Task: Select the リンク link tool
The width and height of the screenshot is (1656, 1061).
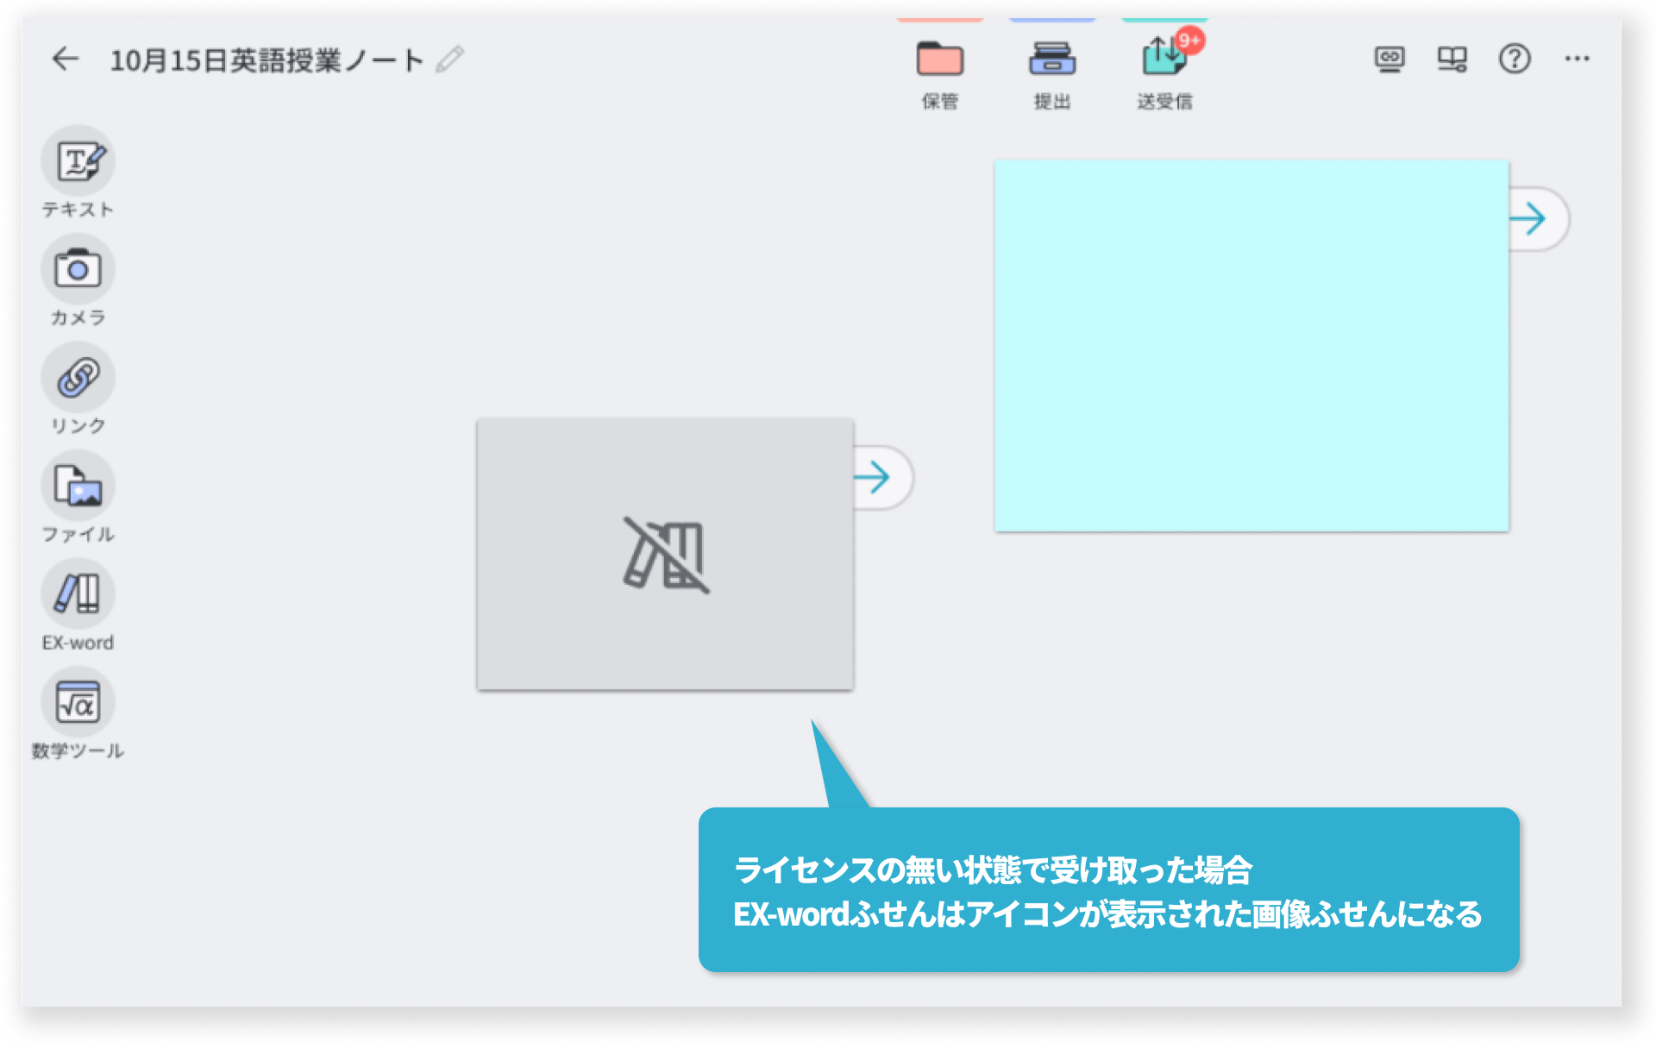Action: pos(78,389)
